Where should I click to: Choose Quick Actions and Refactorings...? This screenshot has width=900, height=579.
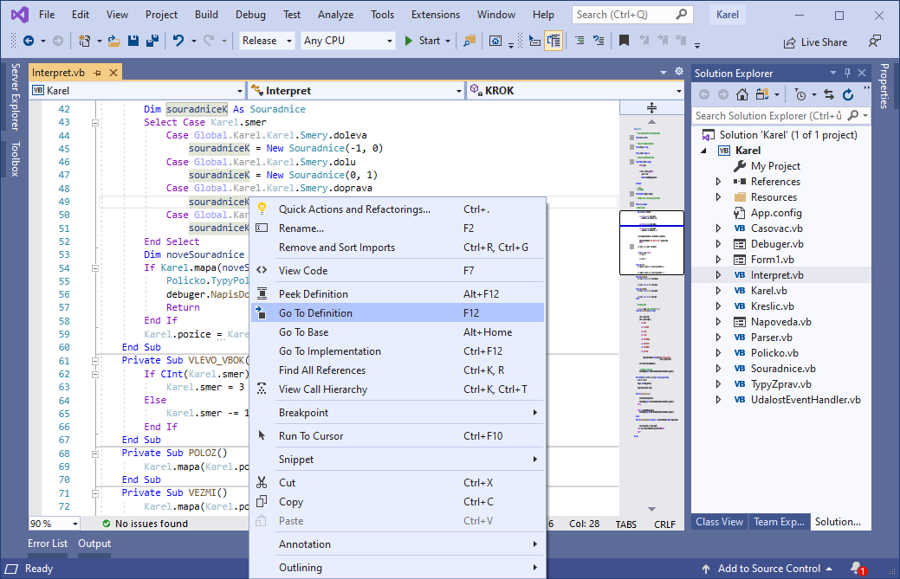click(398, 209)
